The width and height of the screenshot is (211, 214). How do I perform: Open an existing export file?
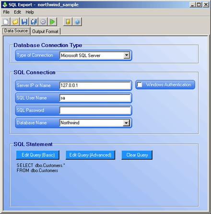coord(15,22)
